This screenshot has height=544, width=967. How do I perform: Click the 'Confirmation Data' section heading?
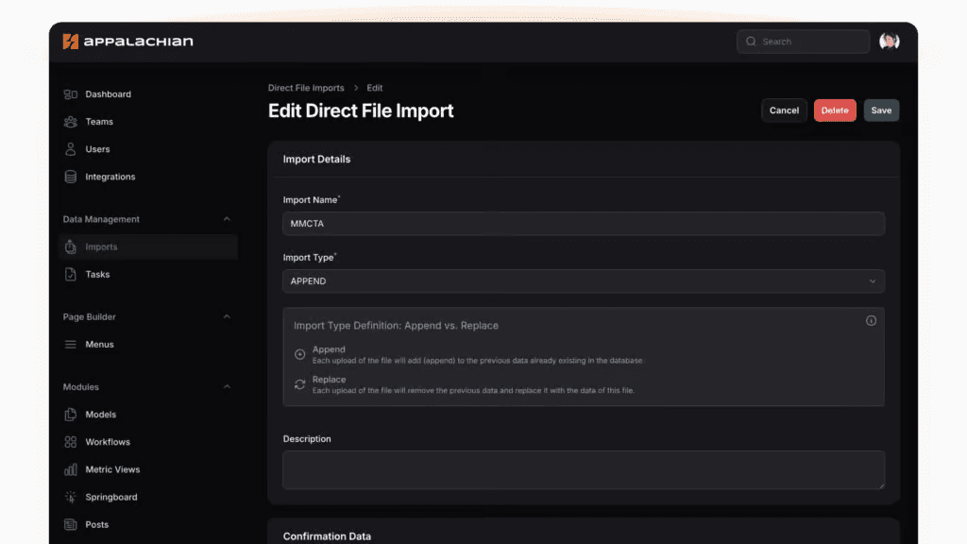(327, 536)
